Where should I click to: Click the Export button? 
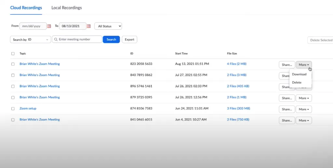(x=129, y=39)
